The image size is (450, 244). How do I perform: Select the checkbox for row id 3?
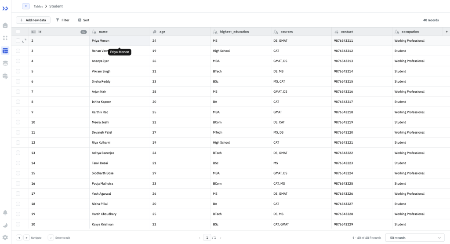[18, 51]
